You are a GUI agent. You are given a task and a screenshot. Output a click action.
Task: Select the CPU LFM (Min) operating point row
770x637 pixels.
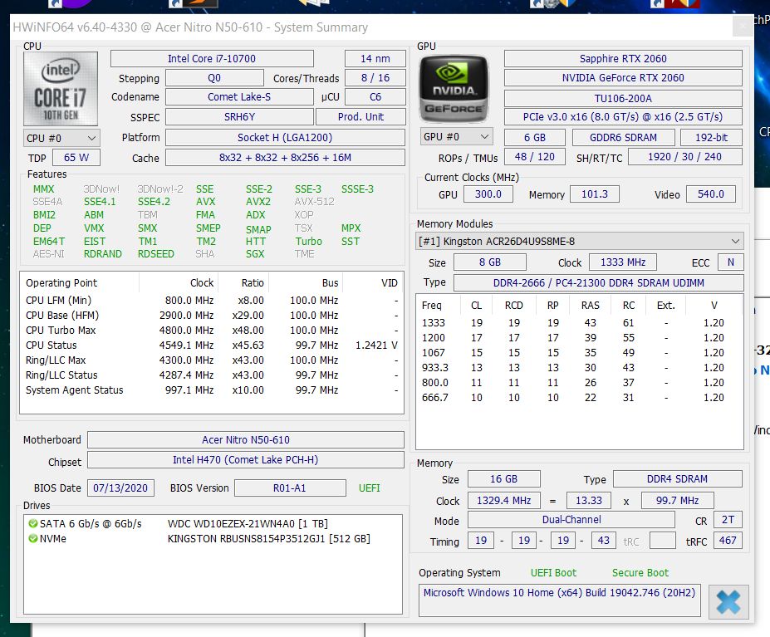pos(212,300)
